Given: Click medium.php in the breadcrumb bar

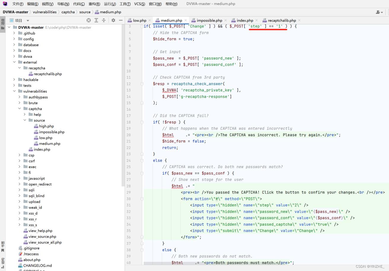Looking at the screenshot, I should 108,12.
